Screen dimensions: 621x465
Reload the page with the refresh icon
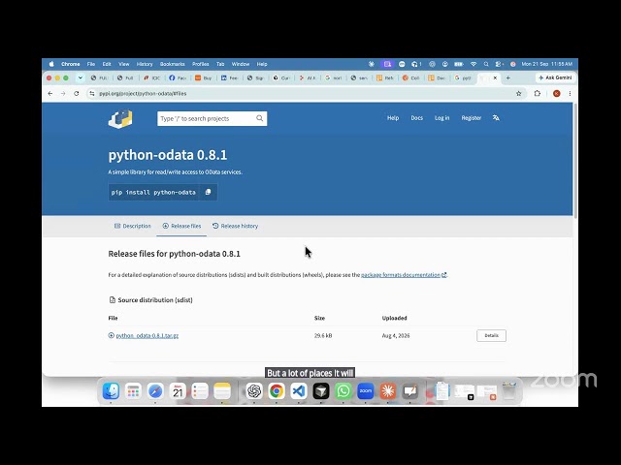click(x=77, y=94)
